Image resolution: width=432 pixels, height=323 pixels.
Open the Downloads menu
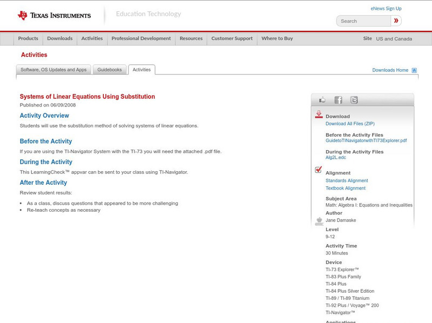(x=60, y=38)
